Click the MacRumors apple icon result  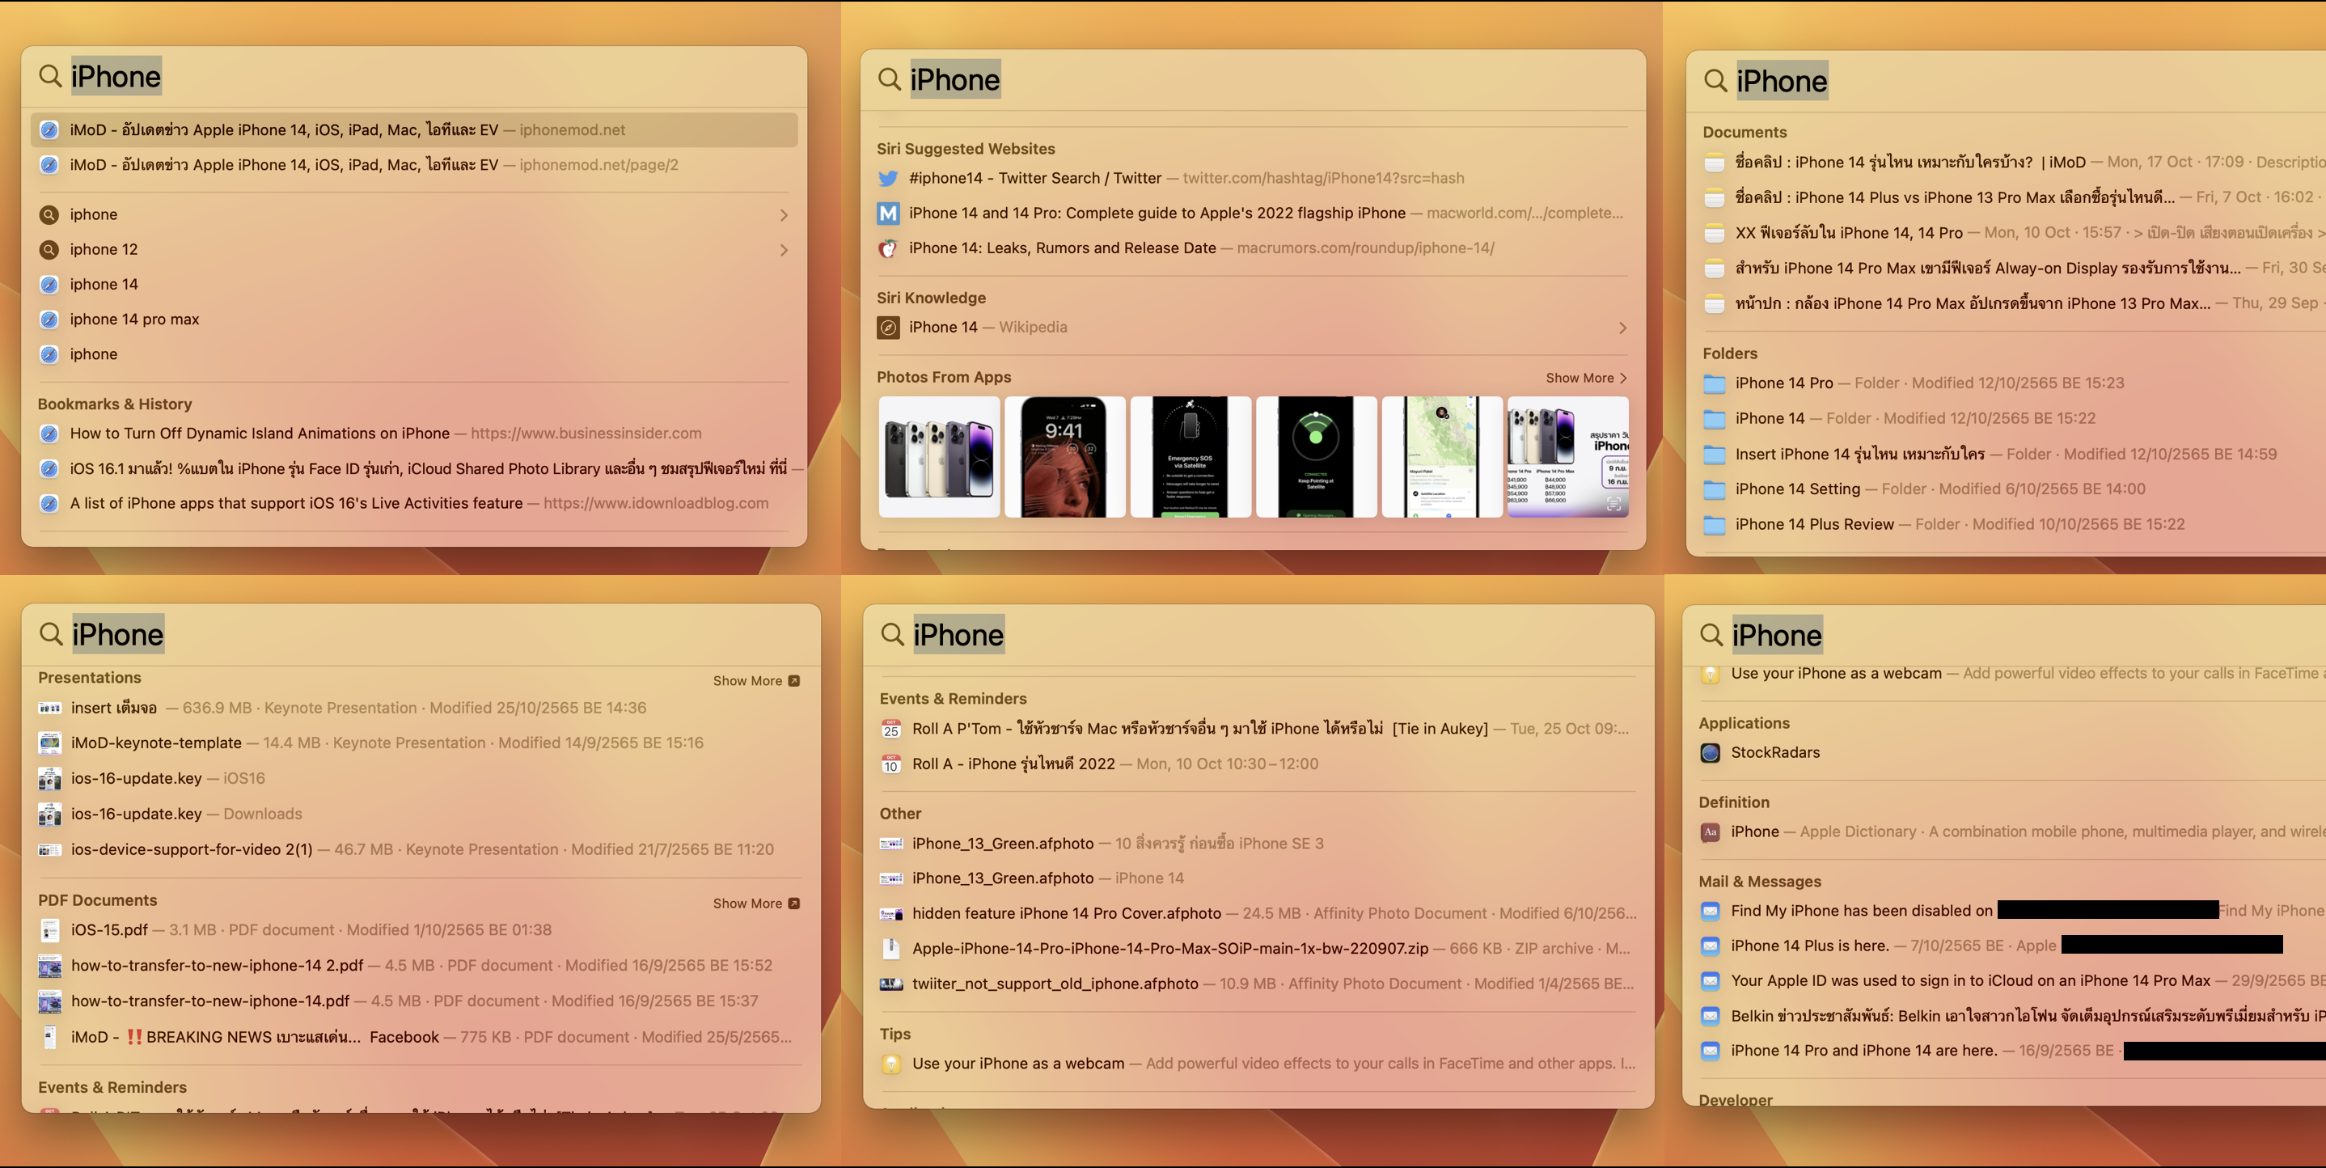pos(889,248)
